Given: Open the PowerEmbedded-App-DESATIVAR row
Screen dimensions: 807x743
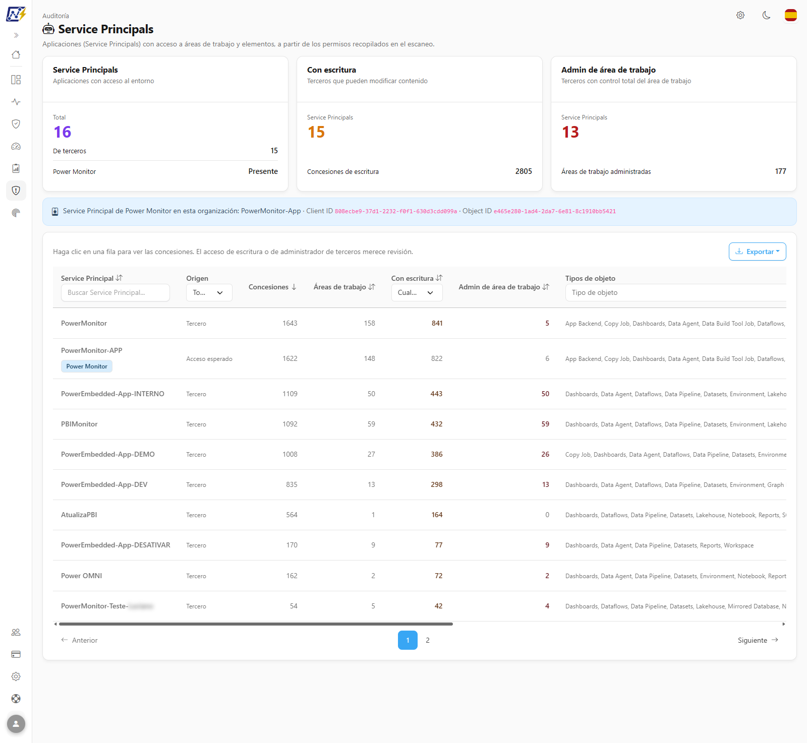Looking at the screenshot, I should point(420,545).
